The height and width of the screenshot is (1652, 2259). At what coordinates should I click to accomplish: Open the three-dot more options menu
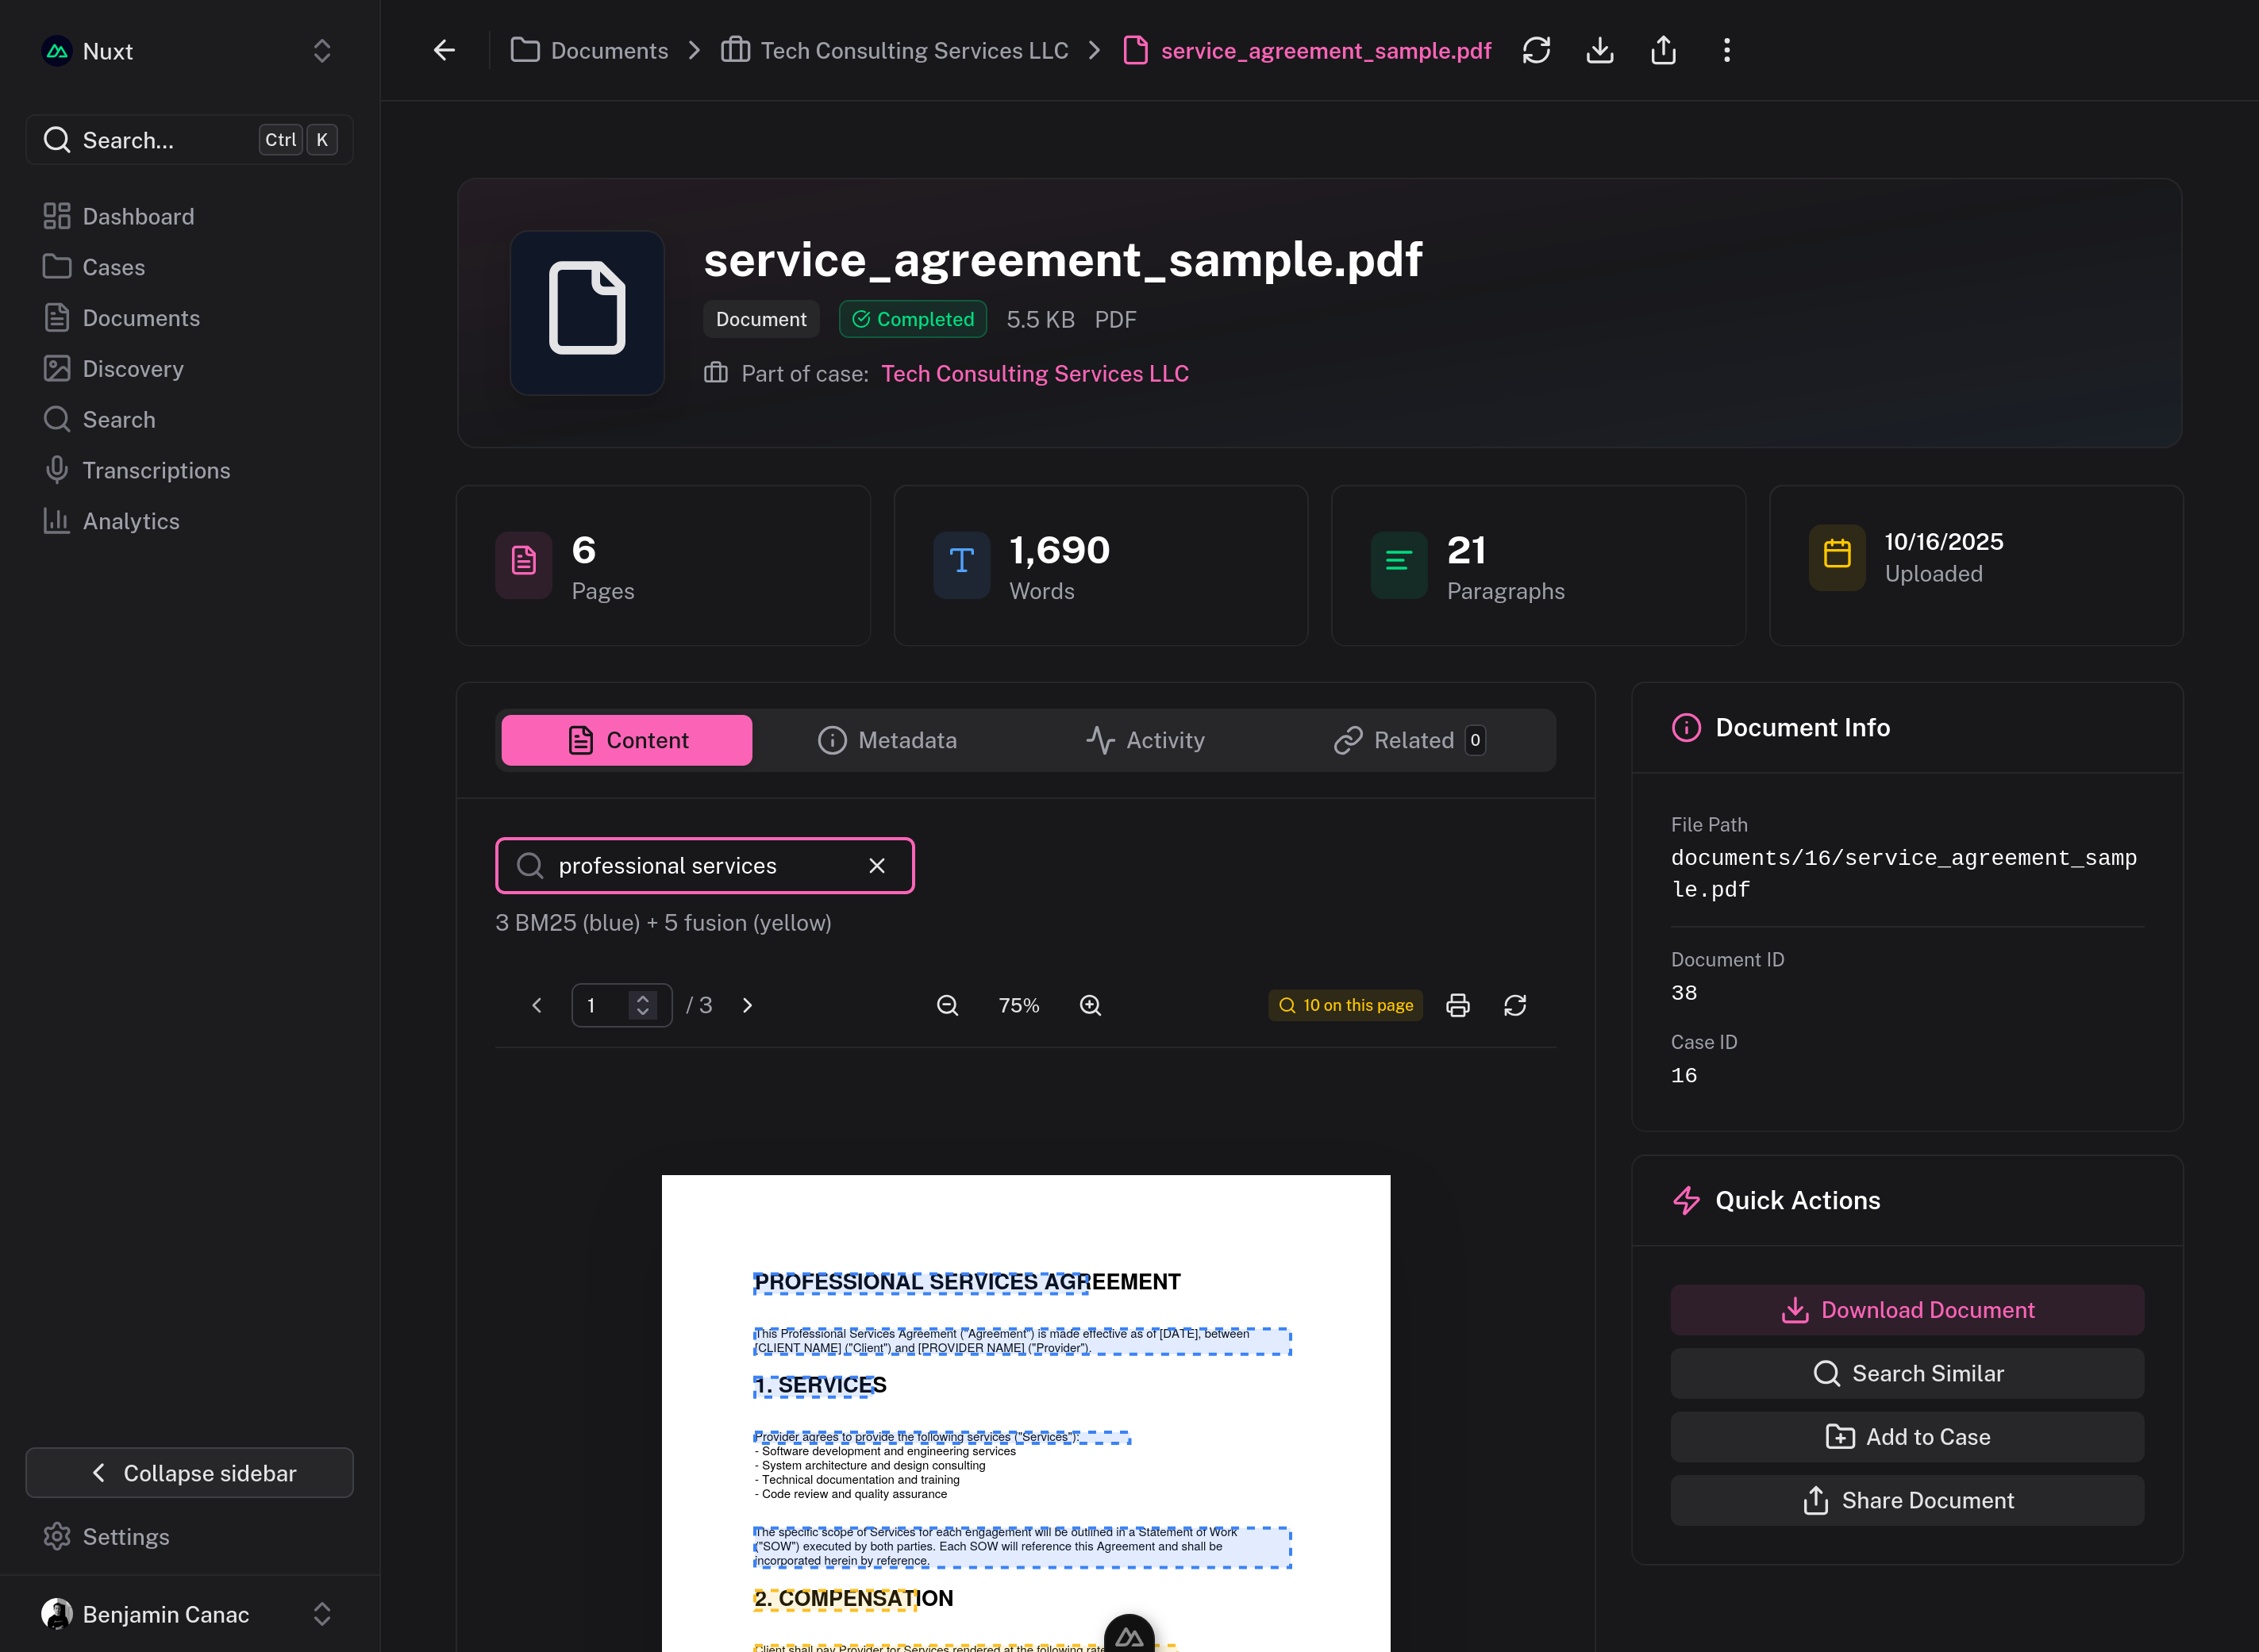click(1726, 50)
